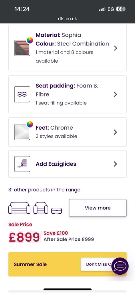Tap the dfs.co.uk address bar
Screen dimensions: 135x293
[x=67, y=19]
